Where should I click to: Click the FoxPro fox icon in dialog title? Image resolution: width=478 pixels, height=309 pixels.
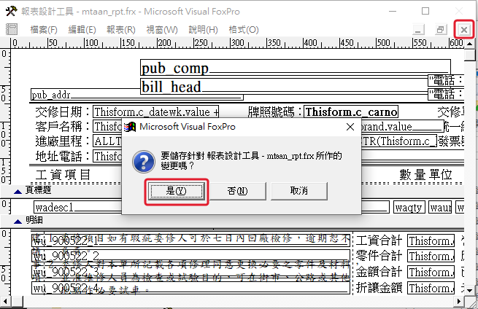(130, 127)
